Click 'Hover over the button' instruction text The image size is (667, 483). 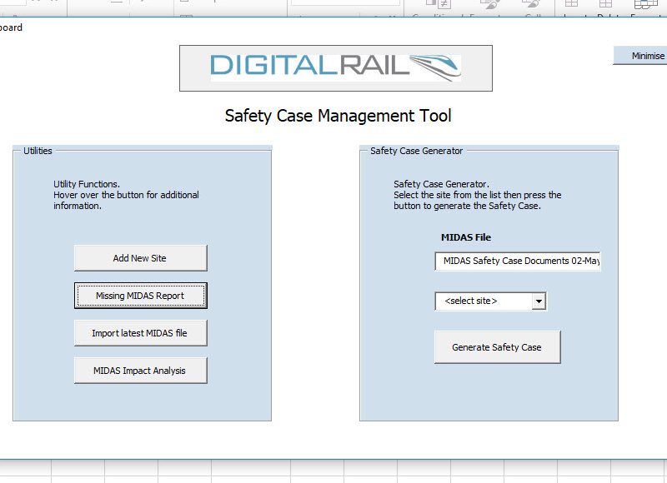coord(126,200)
